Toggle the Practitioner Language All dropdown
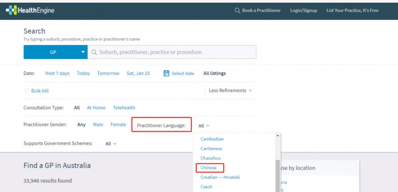The height and width of the screenshot is (192, 398). (x=204, y=126)
